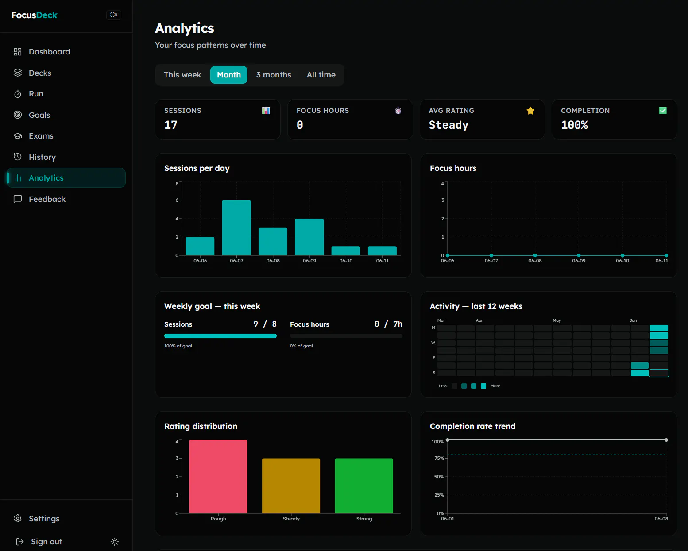The image size is (688, 551).
Task: Click the 'Activity — last 12 weeks' heading
Action: pos(476,306)
